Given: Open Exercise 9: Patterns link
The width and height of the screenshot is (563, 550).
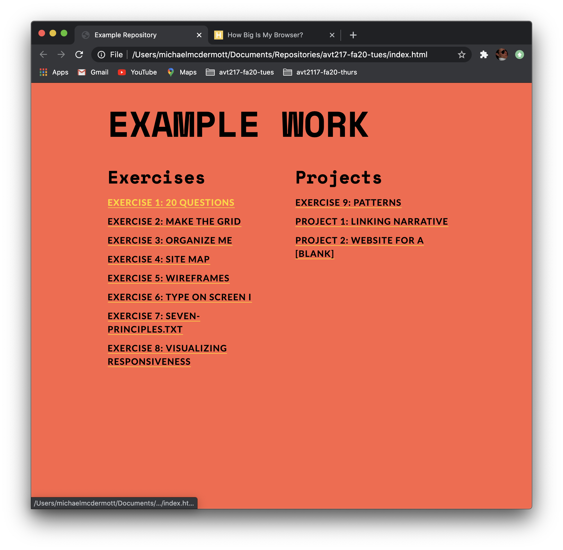Looking at the screenshot, I should click(x=348, y=202).
